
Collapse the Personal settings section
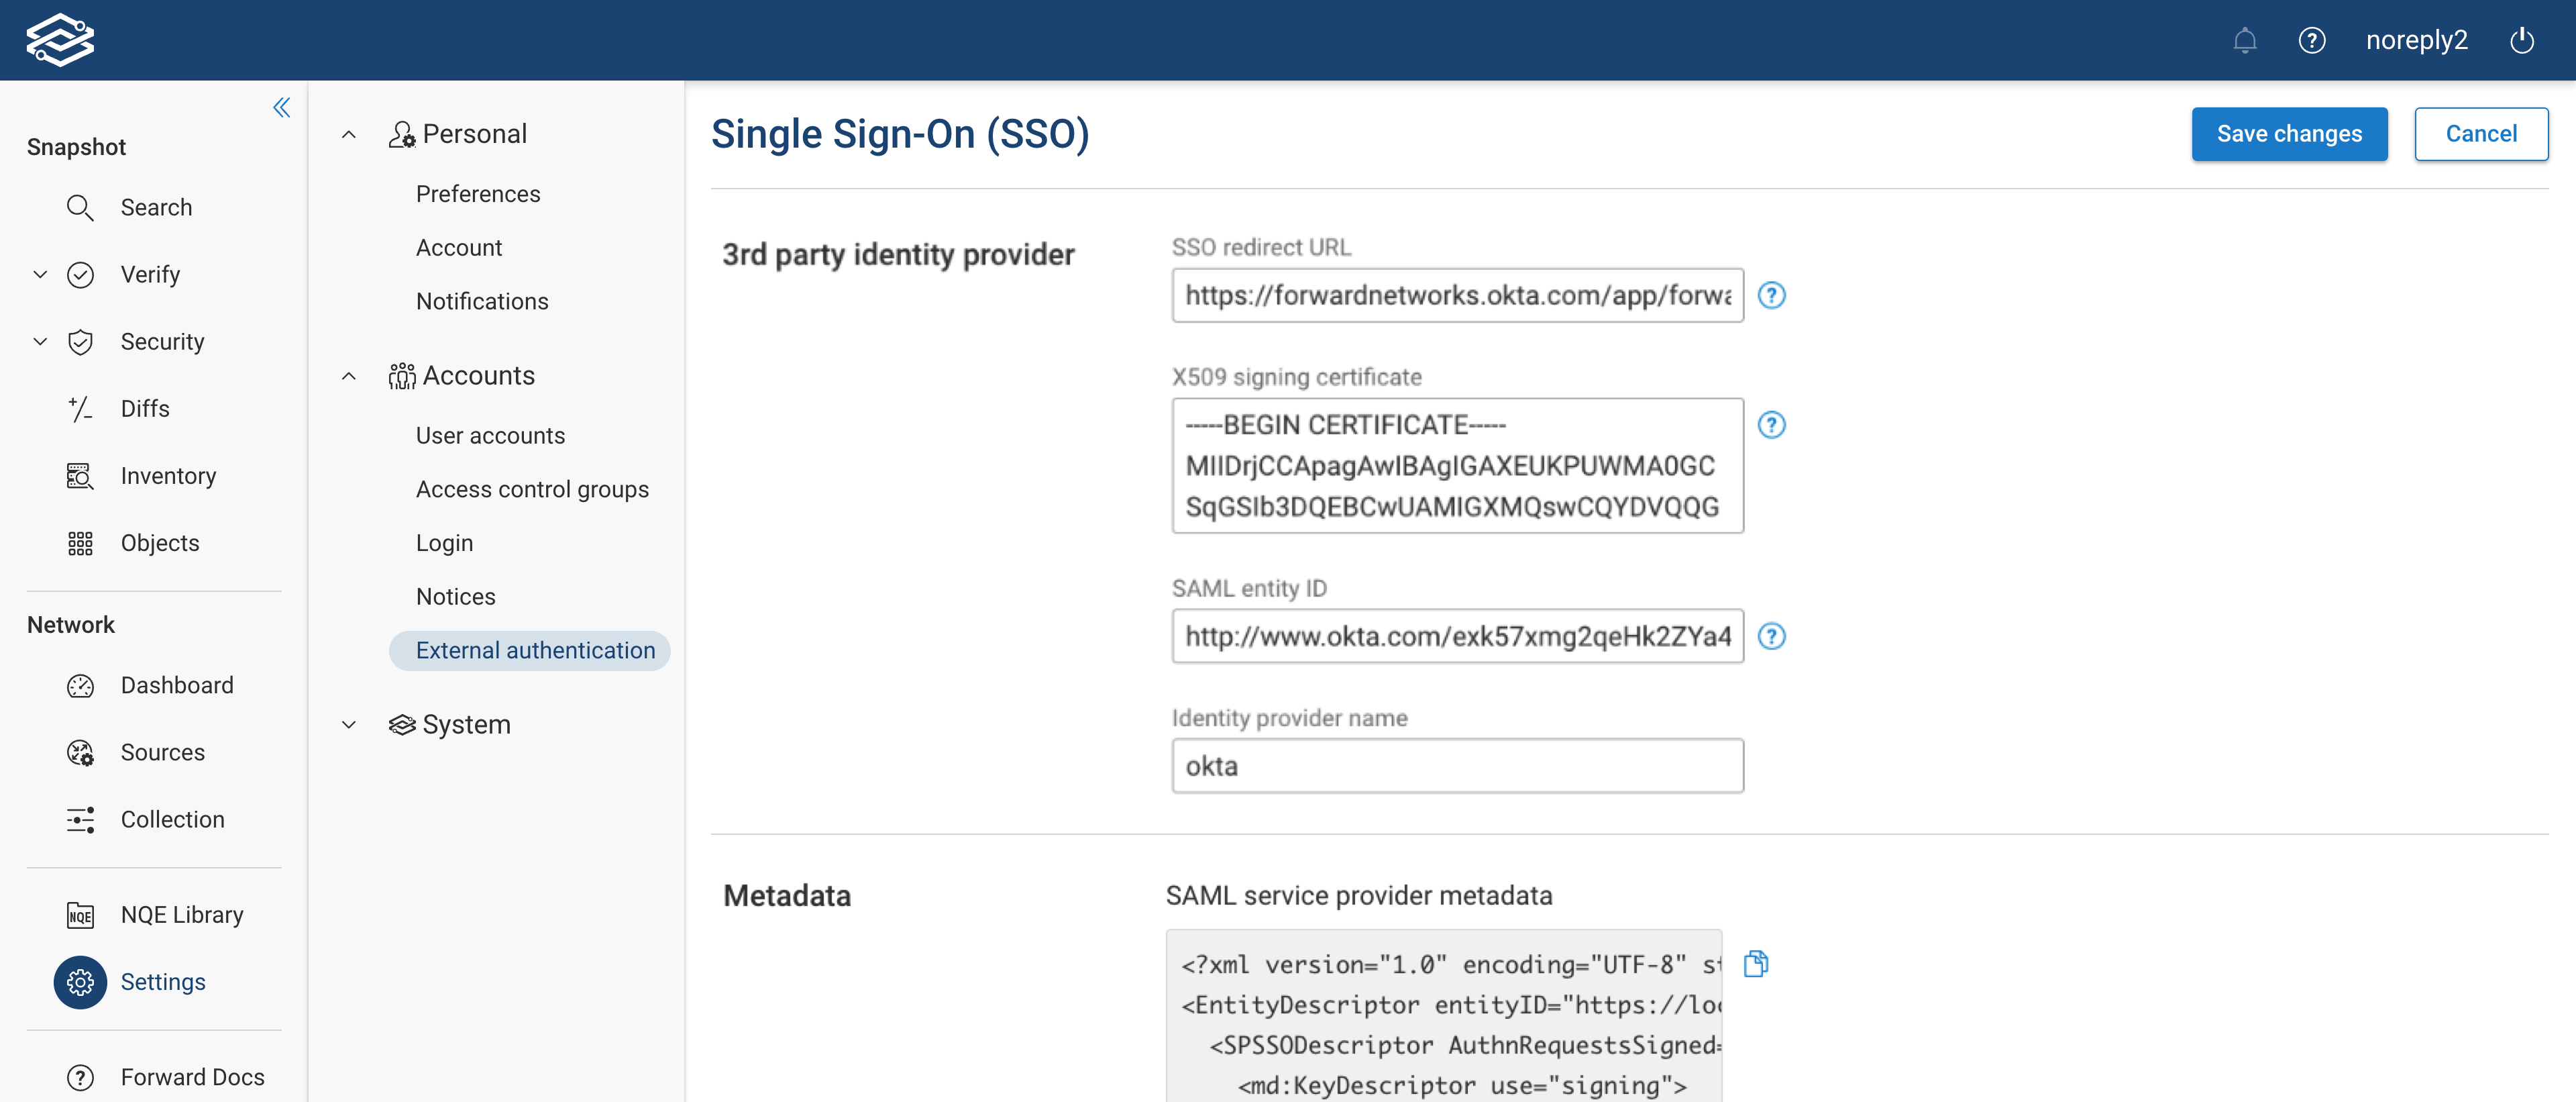coord(348,133)
